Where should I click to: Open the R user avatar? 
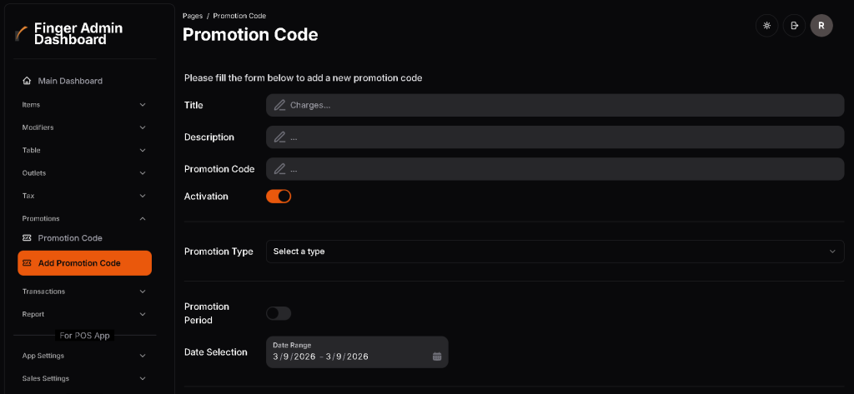click(x=821, y=26)
